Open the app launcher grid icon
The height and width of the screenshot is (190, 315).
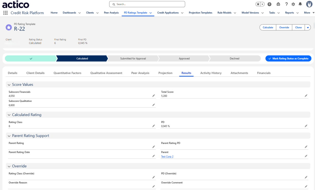pos(5,13)
